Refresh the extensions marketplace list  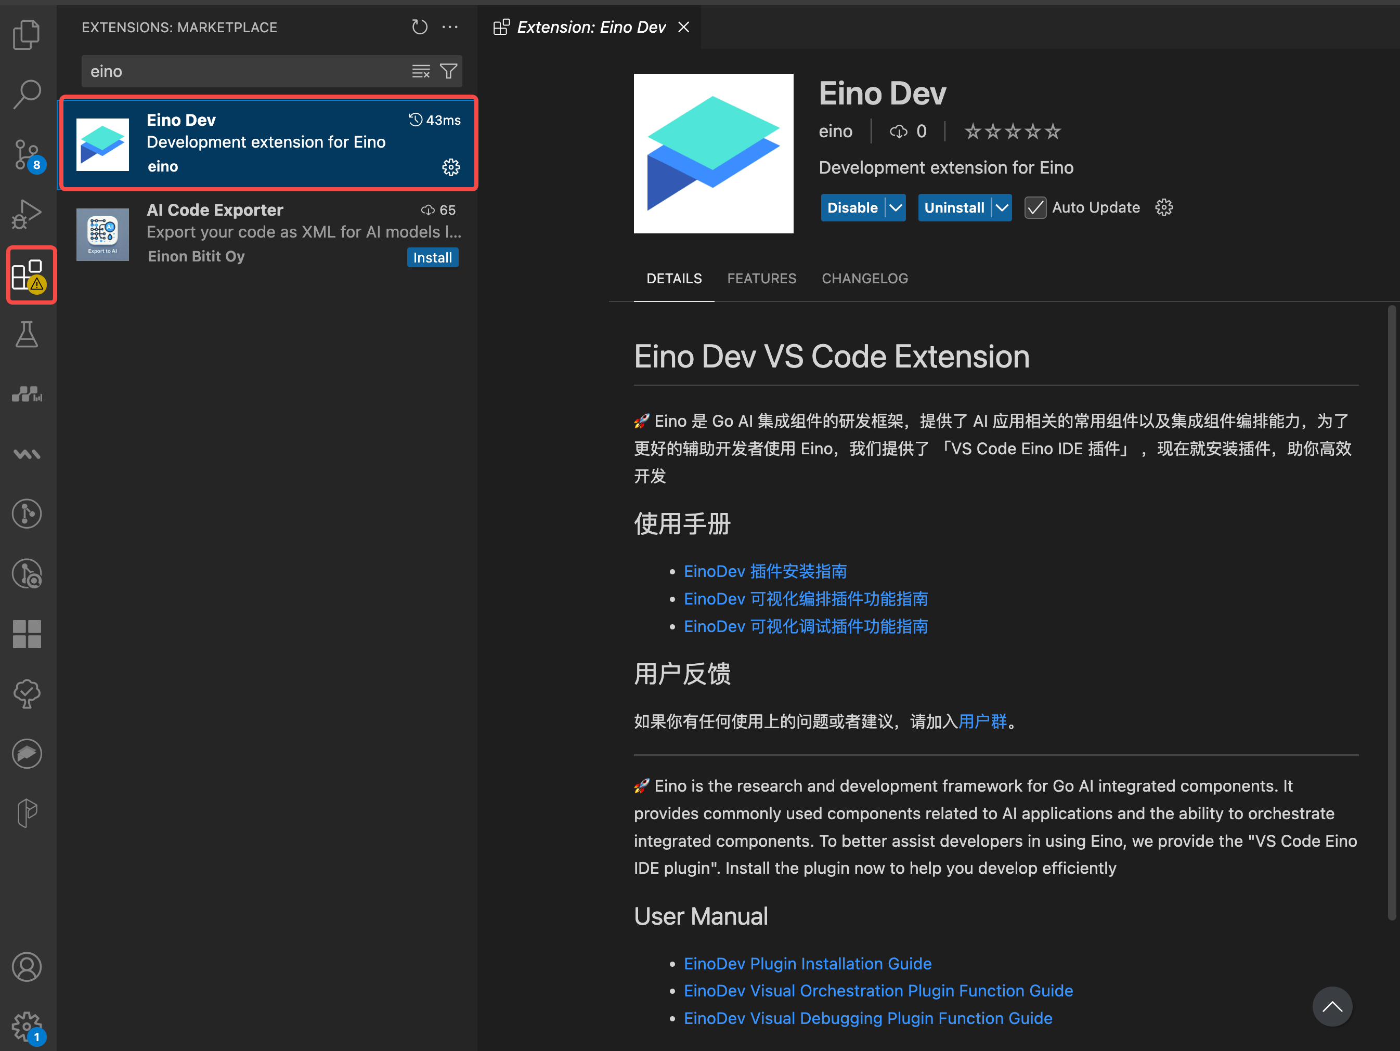pos(420,27)
